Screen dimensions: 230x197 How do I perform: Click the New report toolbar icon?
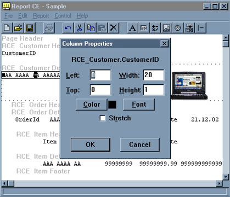(x=7, y=28)
